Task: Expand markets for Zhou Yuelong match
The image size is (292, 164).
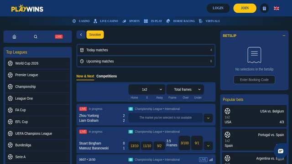Action: [208, 118]
